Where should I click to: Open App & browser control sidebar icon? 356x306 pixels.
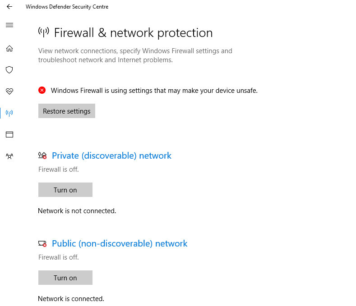coord(9,134)
